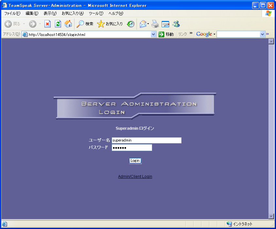Image resolution: width=276 pixels, height=229 pixels.
Task: Open the Messenger people icon
Action: tap(176, 24)
